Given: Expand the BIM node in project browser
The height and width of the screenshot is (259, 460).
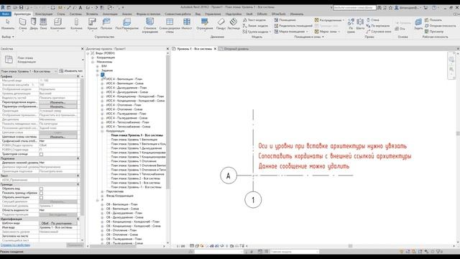Looking at the screenshot, I should point(98,66).
